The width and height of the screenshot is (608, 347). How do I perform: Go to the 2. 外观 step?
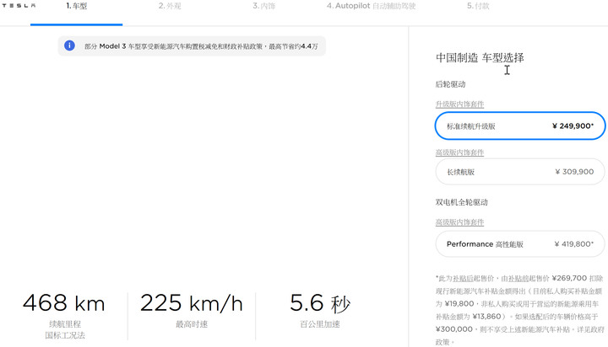point(170,6)
